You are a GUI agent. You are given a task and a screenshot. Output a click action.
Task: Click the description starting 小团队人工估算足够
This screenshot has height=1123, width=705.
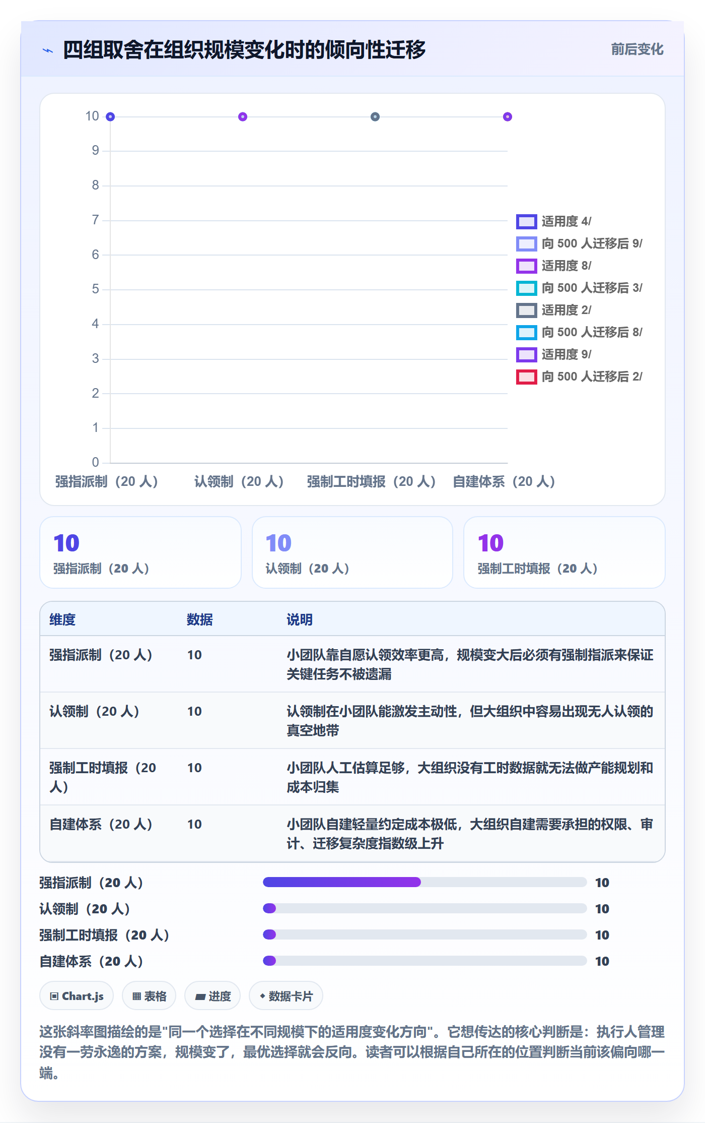tap(470, 777)
